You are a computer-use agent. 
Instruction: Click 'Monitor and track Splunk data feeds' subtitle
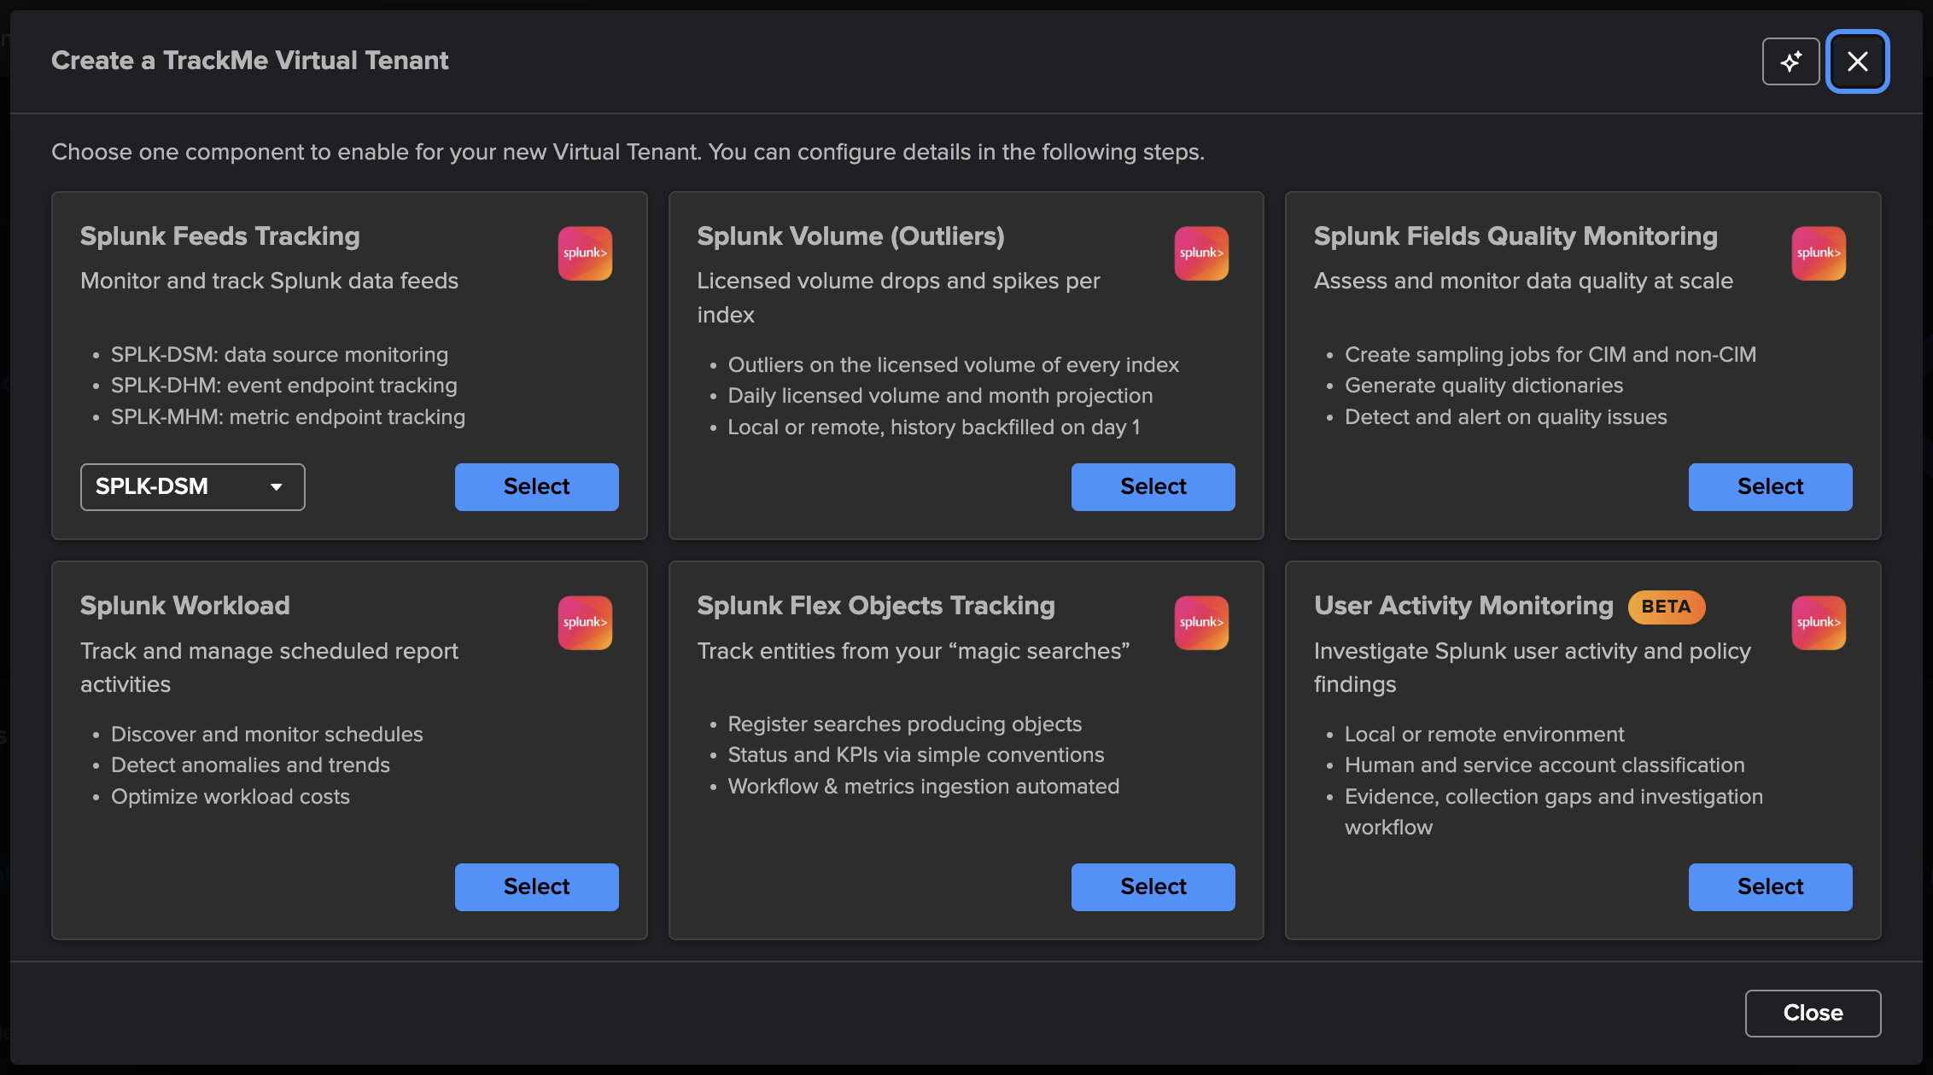[x=269, y=281]
